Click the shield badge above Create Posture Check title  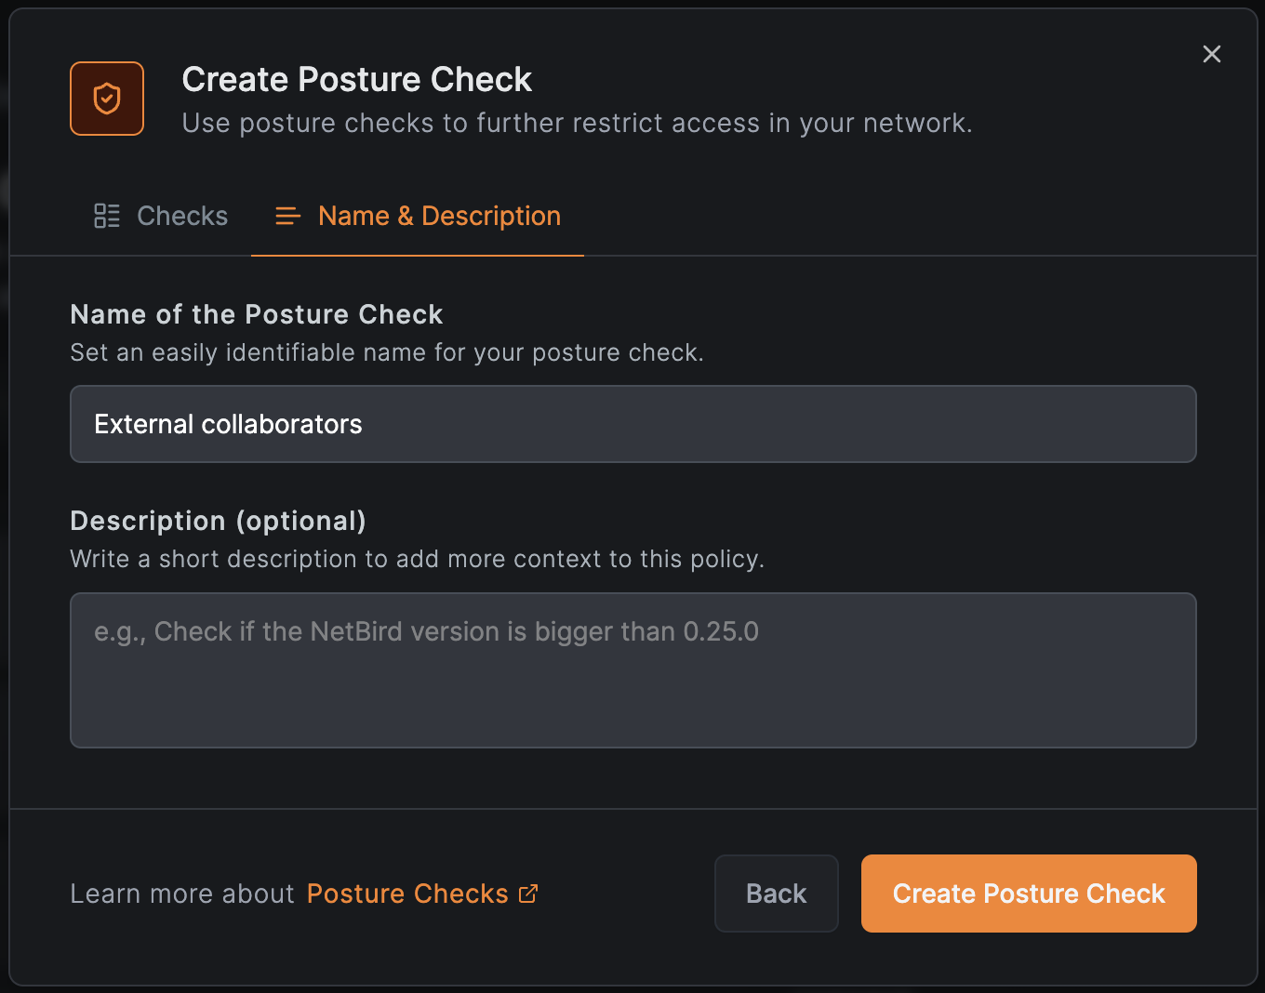[107, 98]
